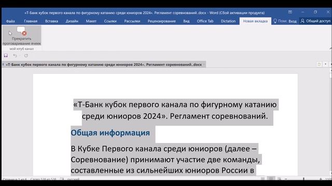This screenshot has width=332, height=186.
Task: Switch to the Вид ribbon tab
Action: click(x=186, y=21)
